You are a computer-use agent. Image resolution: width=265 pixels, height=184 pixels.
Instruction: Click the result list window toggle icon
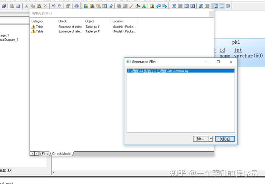tap(228, 6)
